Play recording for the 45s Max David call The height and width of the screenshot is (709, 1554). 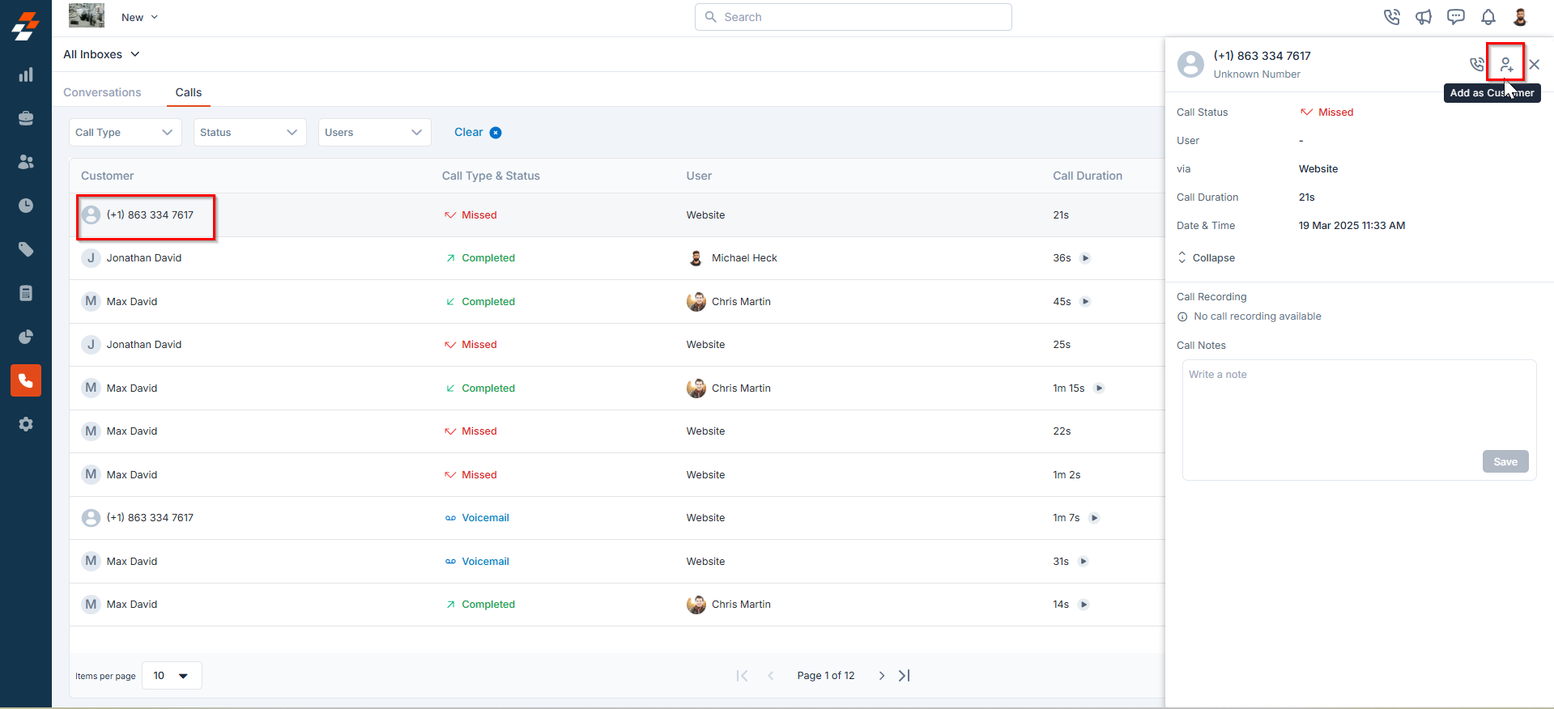pos(1085,302)
